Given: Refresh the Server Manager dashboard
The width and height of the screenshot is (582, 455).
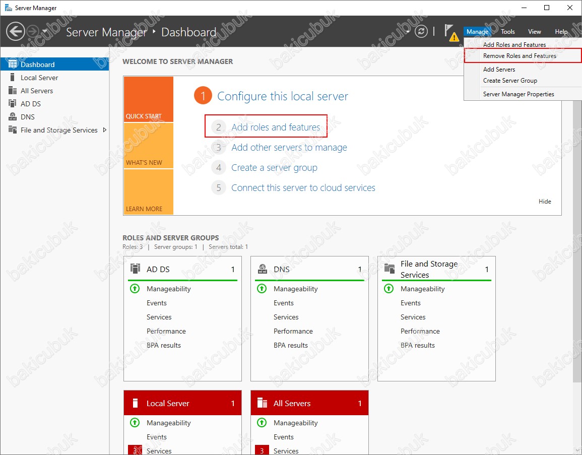Looking at the screenshot, I should tap(421, 32).
